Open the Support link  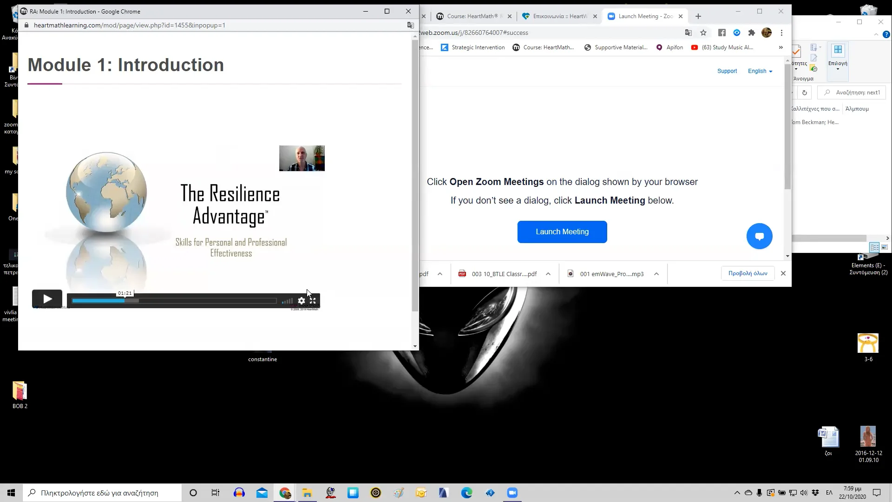tap(727, 71)
